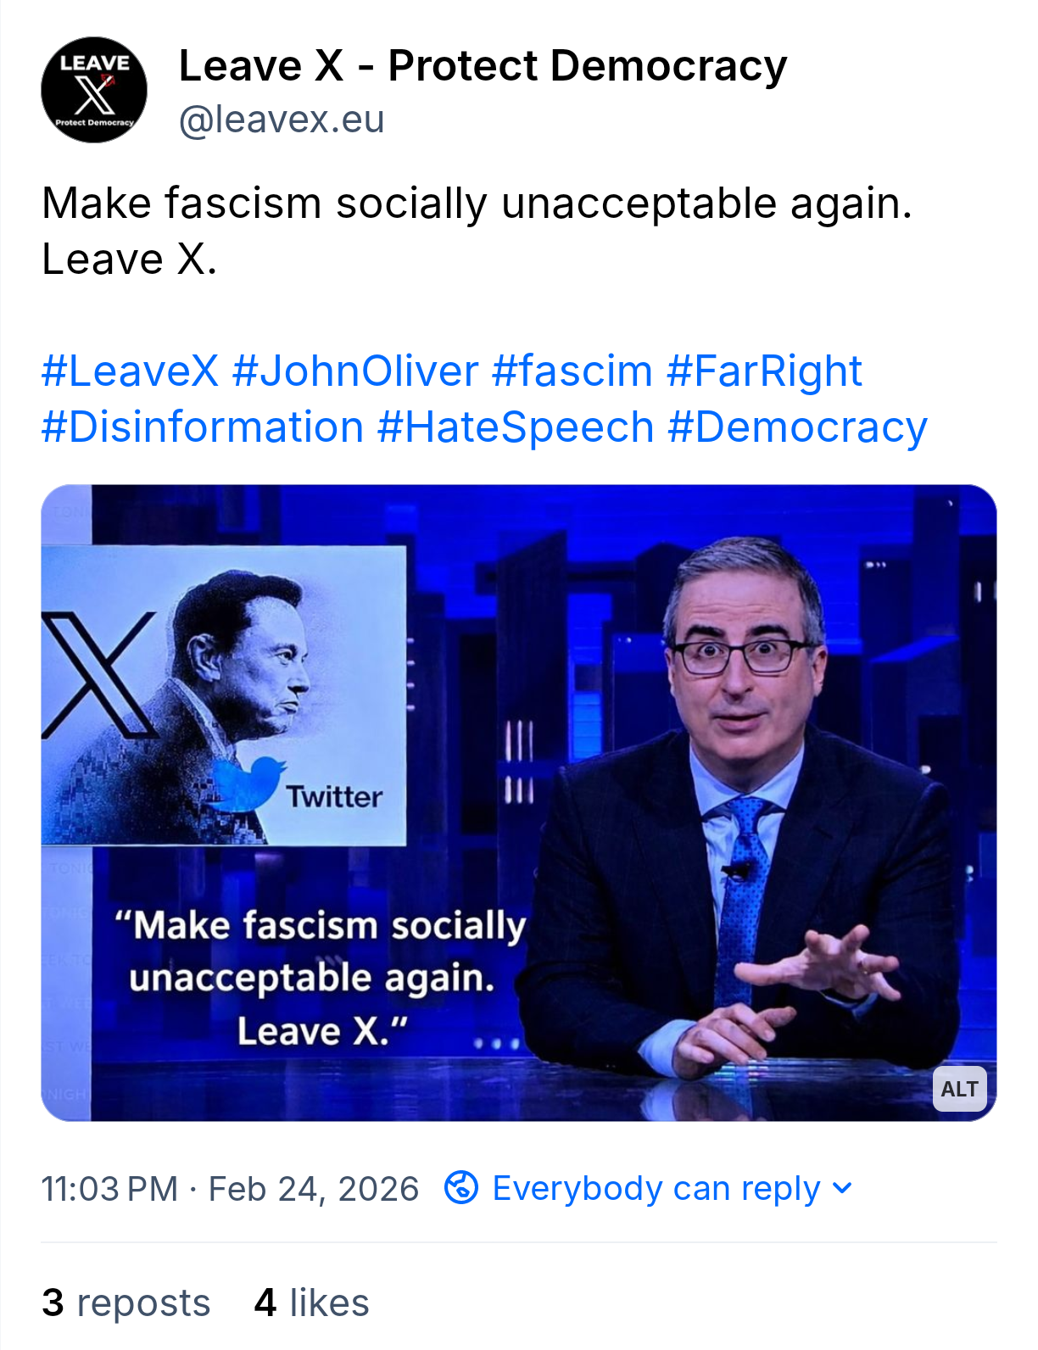Click the #Democracy hashtag
The width and height of the screenshot is (1038, 1350).
[797, 427]
